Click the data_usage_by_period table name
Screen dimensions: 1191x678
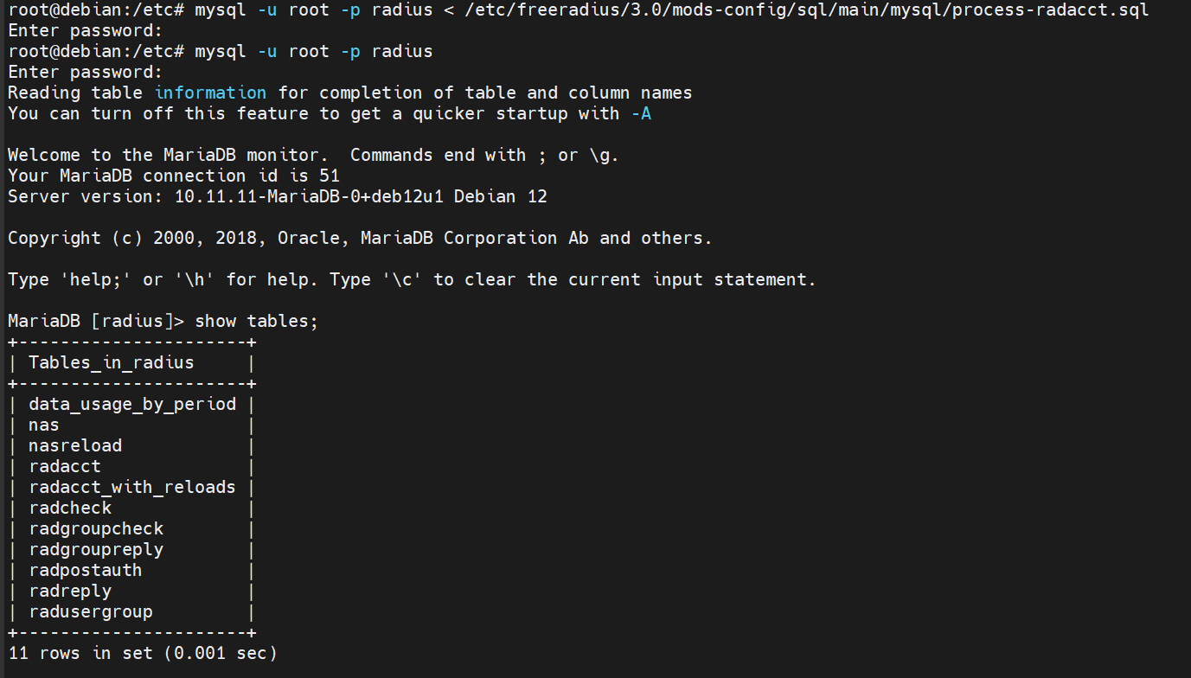pyautogui.click(x=132, y=404)
